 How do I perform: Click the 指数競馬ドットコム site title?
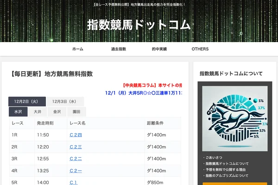139,25
